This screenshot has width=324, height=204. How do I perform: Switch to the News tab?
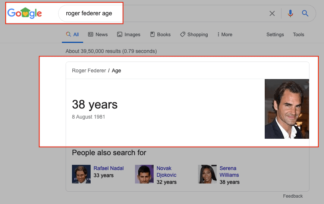pos(98,34)
